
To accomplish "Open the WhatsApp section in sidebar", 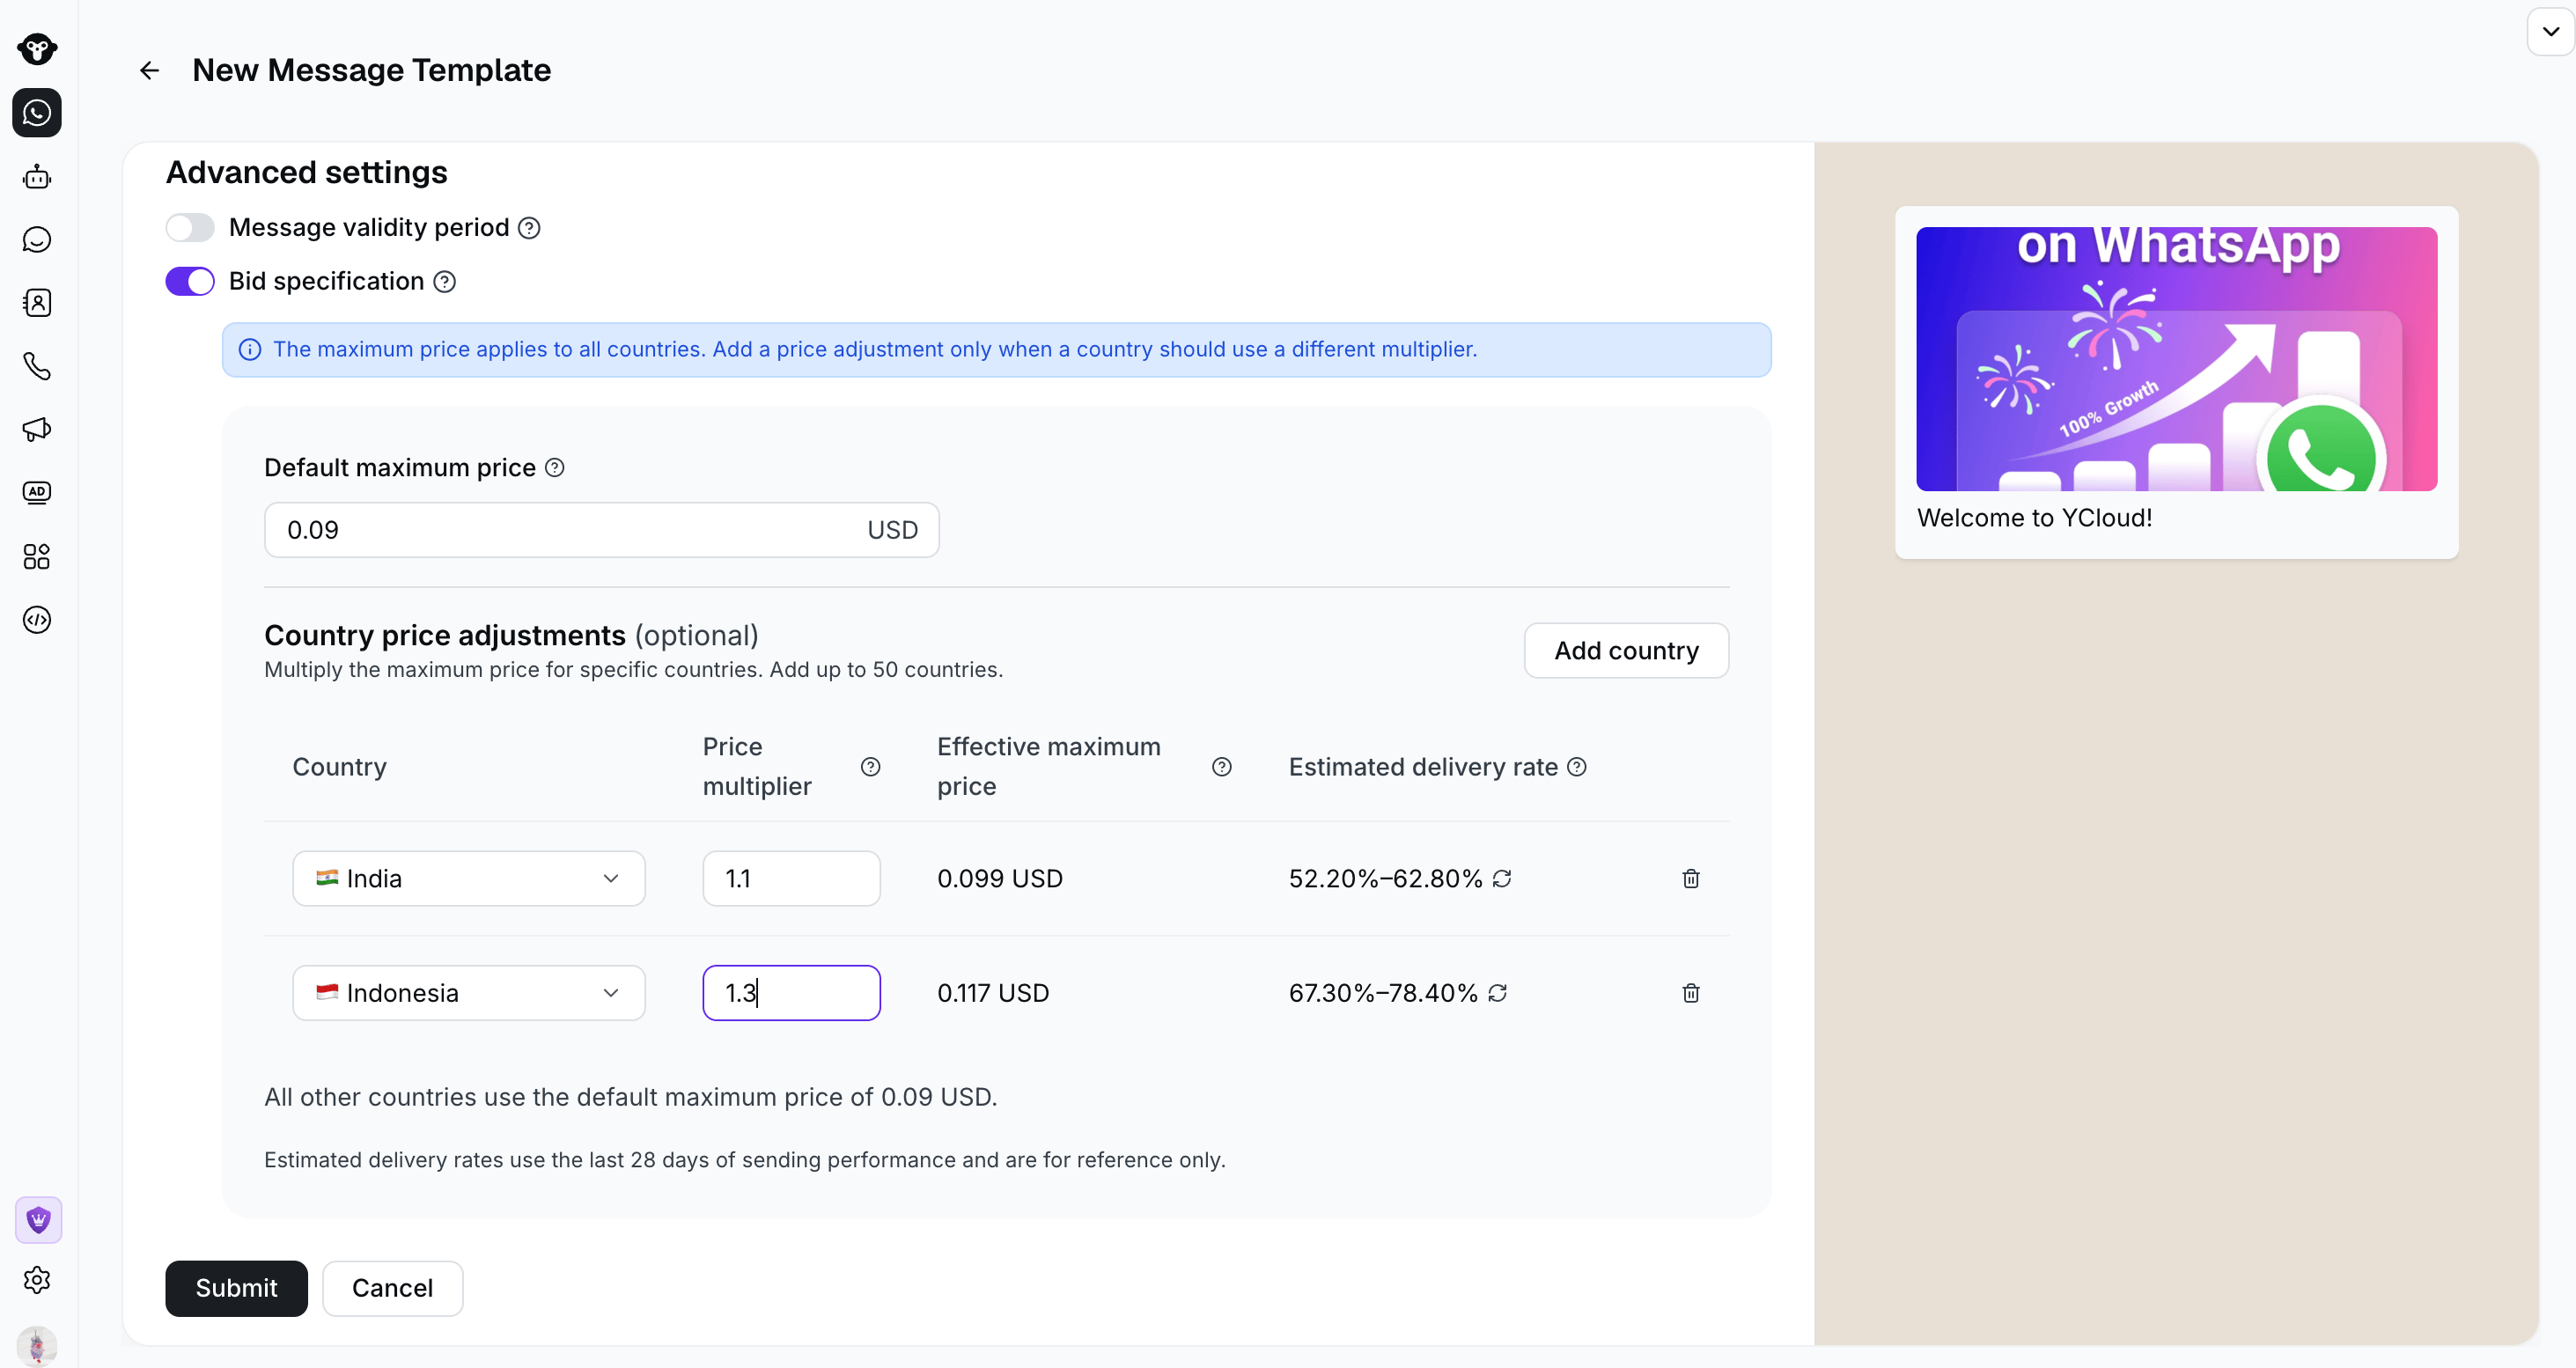I will pos(37,113).
